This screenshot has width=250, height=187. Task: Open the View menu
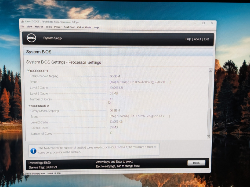pos(29,27)
